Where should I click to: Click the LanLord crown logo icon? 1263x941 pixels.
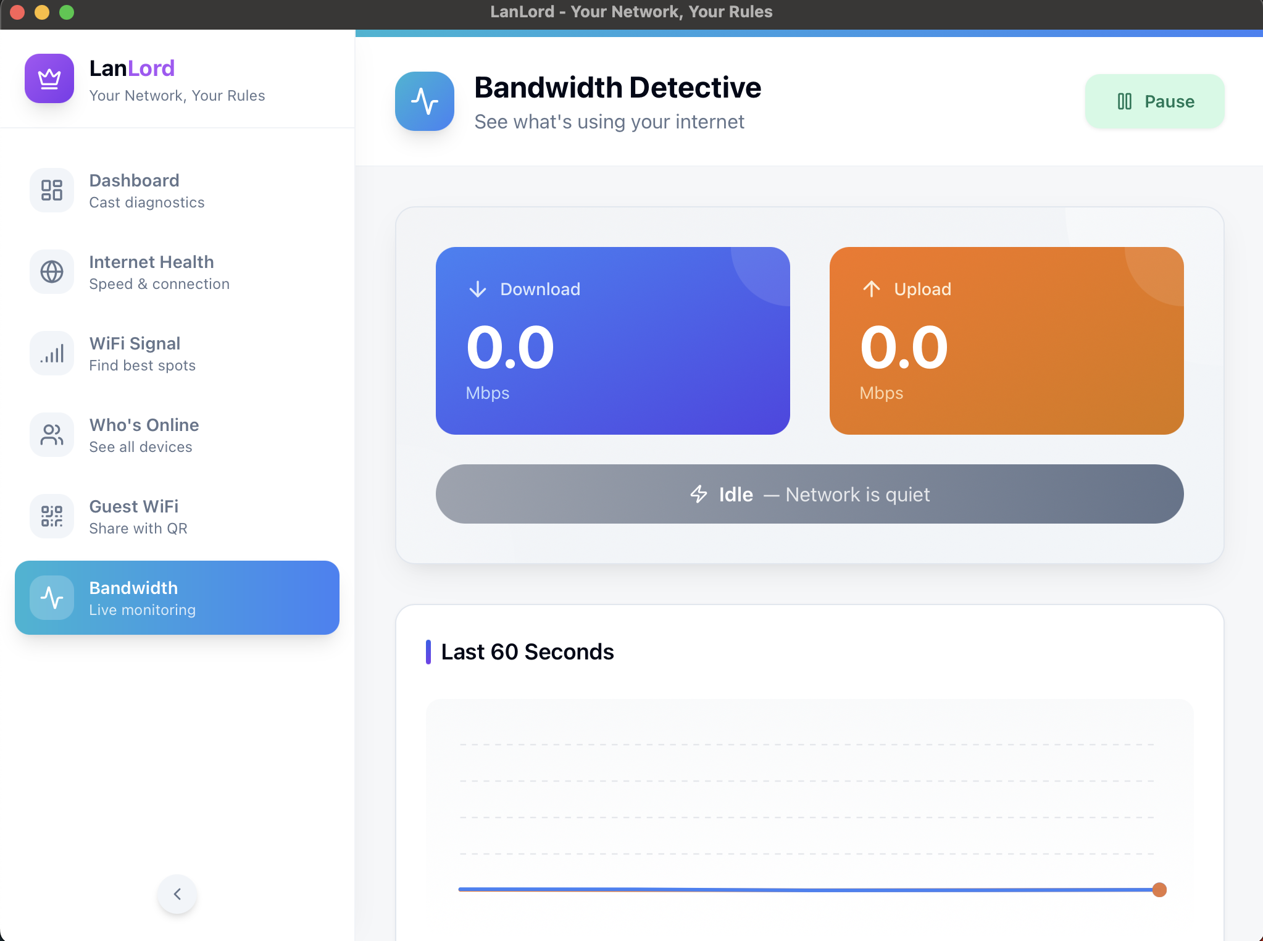pos(49,78)
